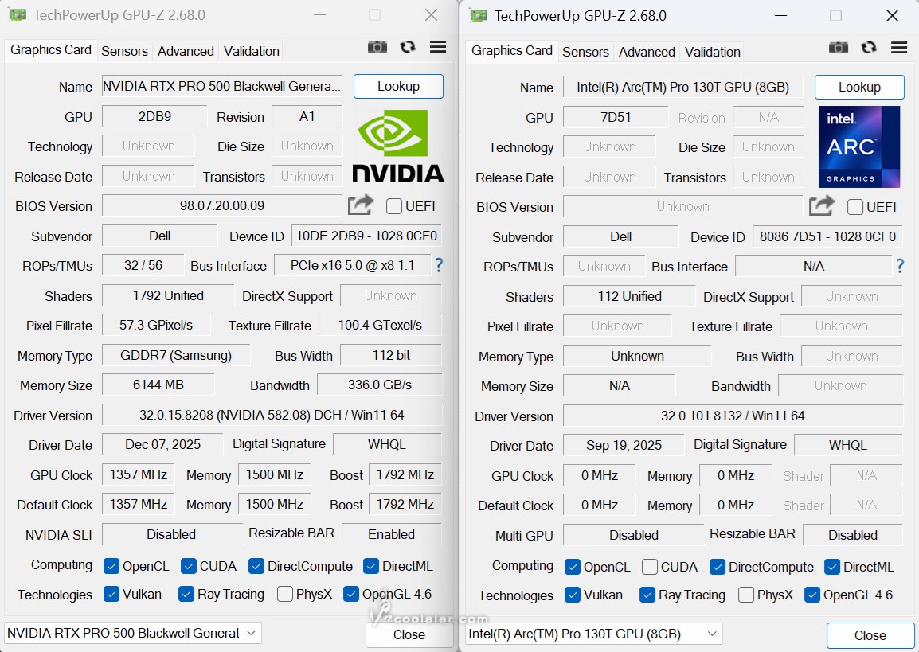Click Device ID 10DE 2DB9 - 1028 0CF0
This screenshot has height=652, width=919.
point(366,236)
